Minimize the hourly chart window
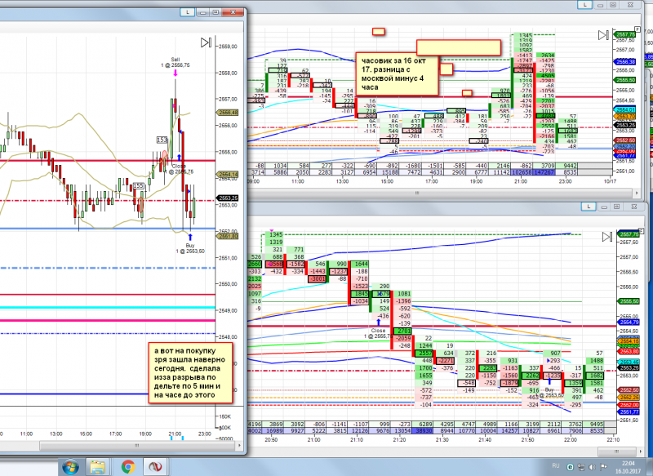The height and width of the screenshot is (476, 653). point(600,5)
